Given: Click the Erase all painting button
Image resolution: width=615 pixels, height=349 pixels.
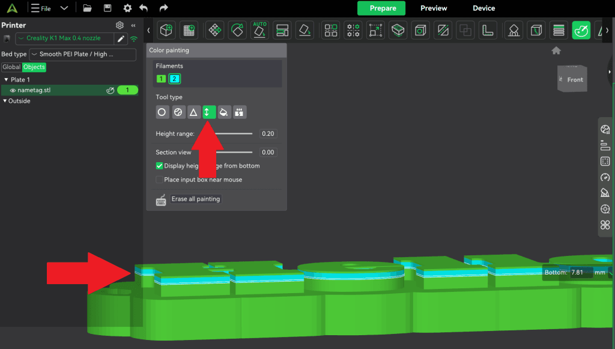Looking at the screenshot, I should (196, 199).
